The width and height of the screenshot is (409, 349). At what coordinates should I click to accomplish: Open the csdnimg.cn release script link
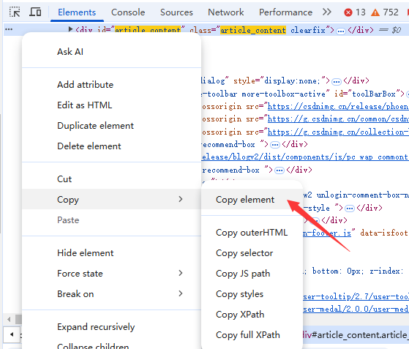(x=338, y=106)
